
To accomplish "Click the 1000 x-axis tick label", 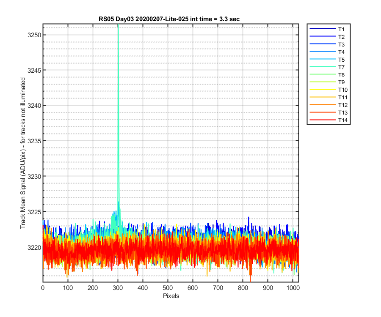I will point(293,288).
